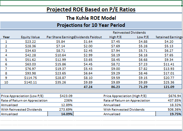Click dividends paid out $6.64

tap(88, 73)
